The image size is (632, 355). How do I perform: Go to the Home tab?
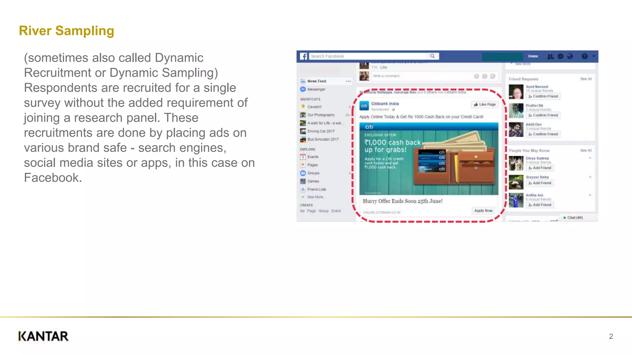coord(533,56)
